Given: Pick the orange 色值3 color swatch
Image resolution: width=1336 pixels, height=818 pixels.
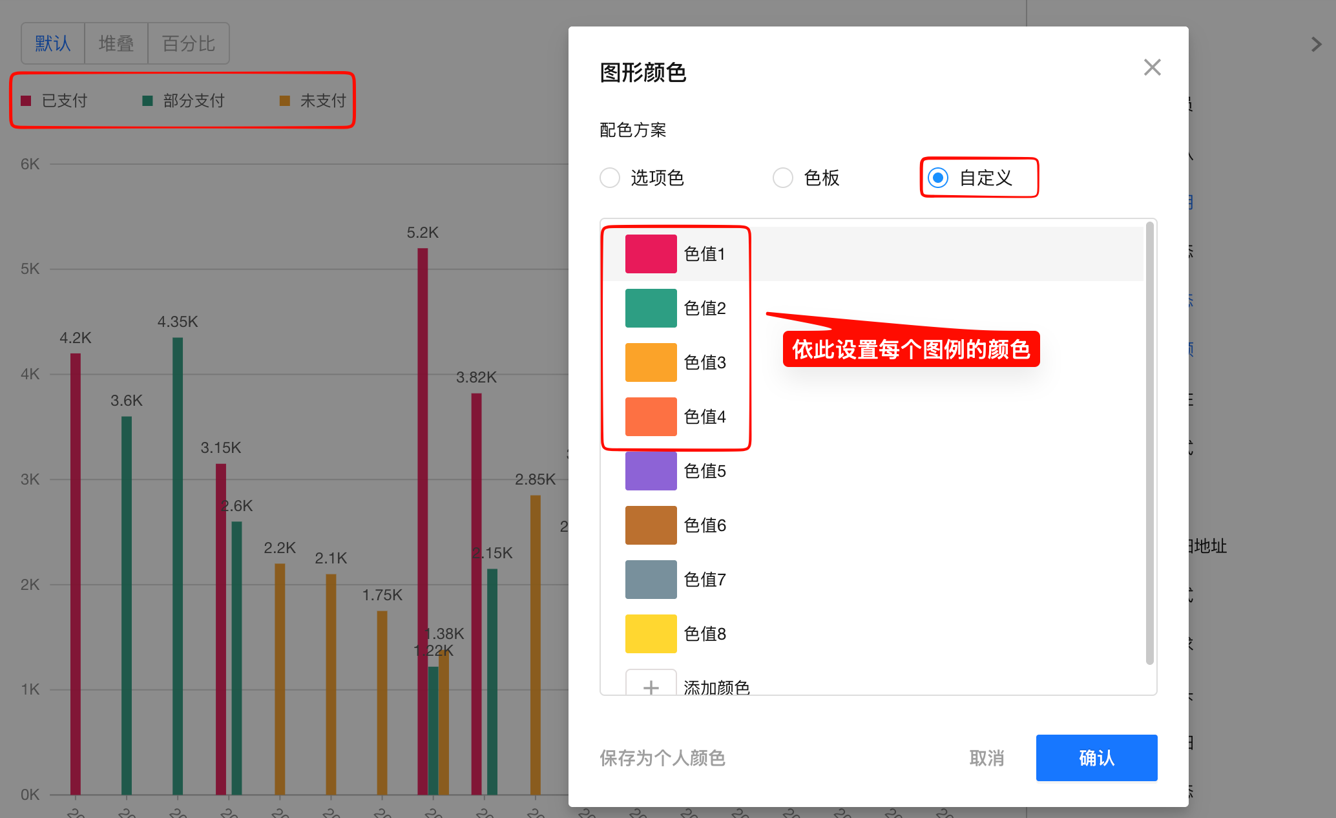Looking at the screenshot, I should pyautogui.click(x=651, y=362).
